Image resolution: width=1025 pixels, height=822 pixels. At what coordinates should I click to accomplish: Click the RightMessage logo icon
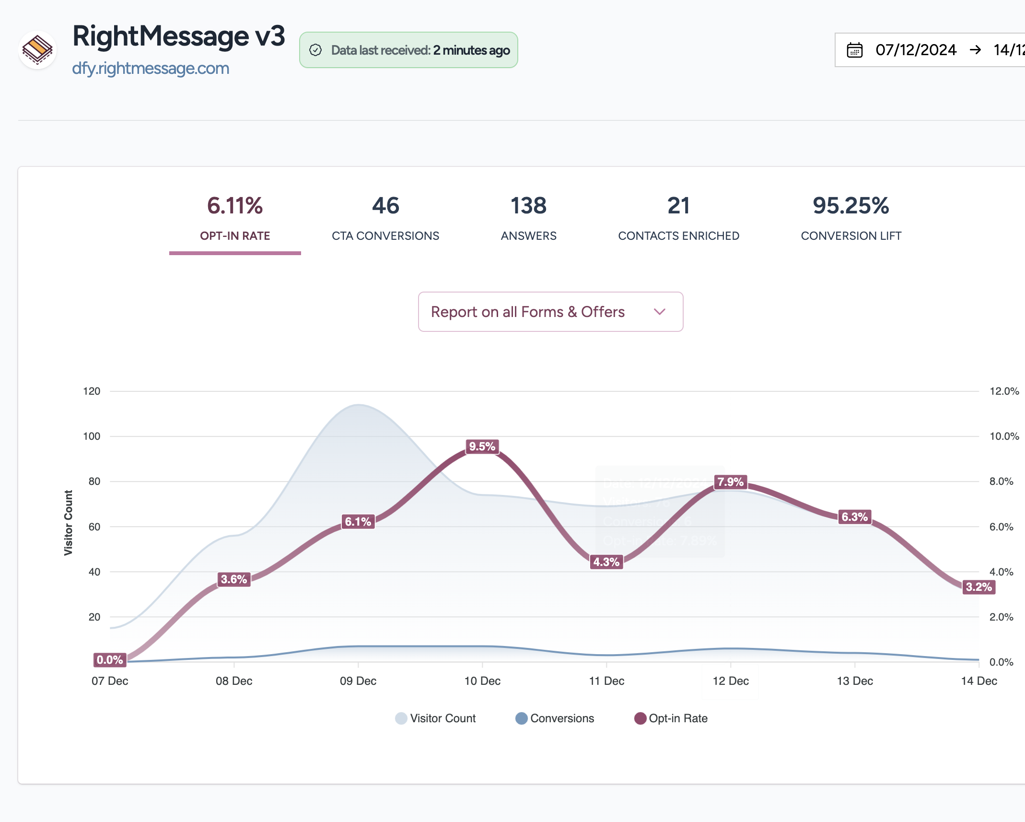tap(37, 50)
